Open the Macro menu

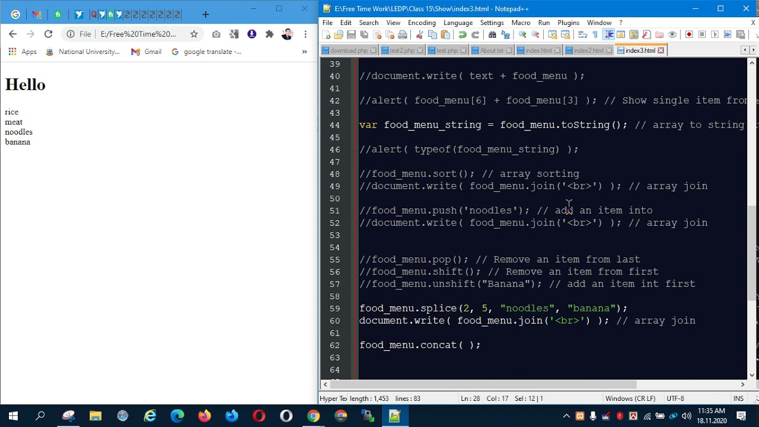click(x=521, y=23)
